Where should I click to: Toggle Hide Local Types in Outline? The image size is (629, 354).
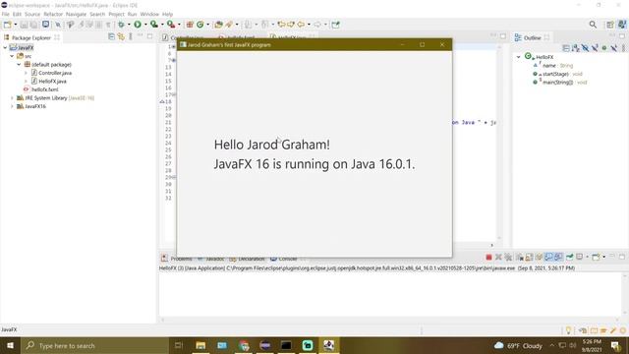tap(613, 48)
